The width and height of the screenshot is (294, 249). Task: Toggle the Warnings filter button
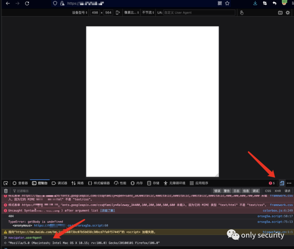(227, 191)
